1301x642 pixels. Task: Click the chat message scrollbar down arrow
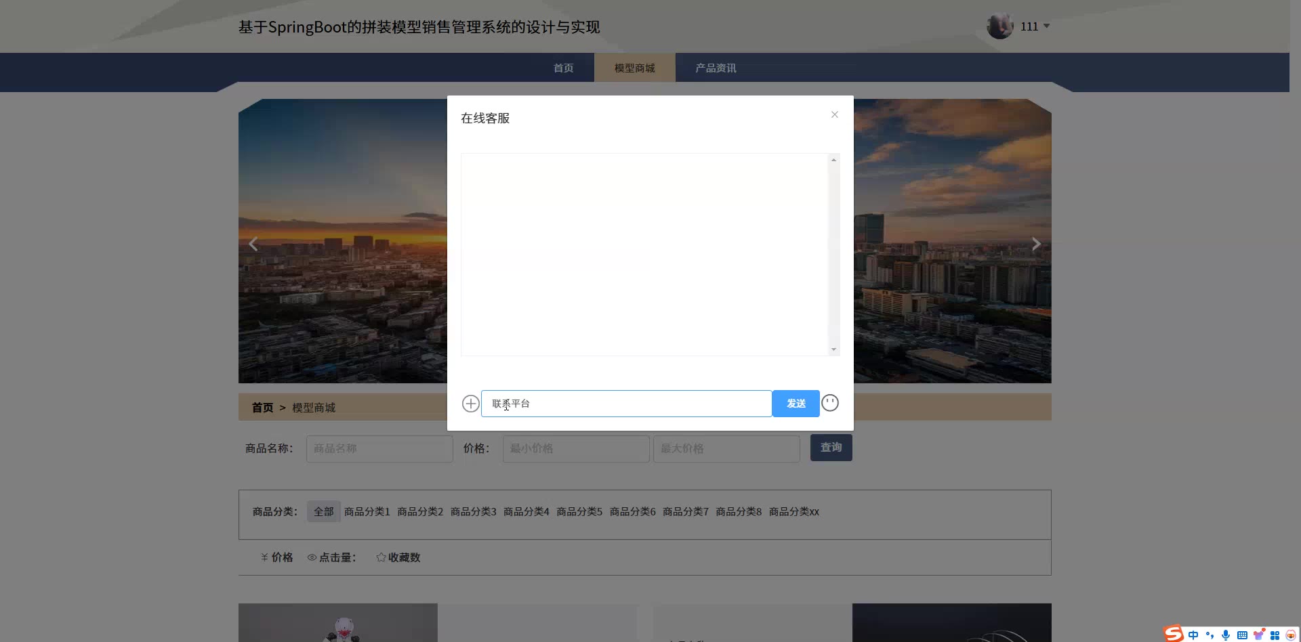click(x=833, y=349)
